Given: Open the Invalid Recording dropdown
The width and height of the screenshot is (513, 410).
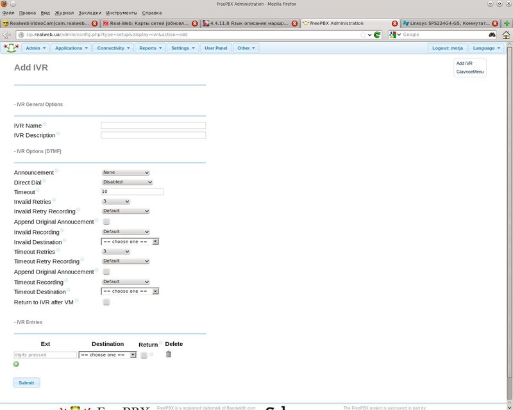Looking at the screenshot, I should point(126,232).
